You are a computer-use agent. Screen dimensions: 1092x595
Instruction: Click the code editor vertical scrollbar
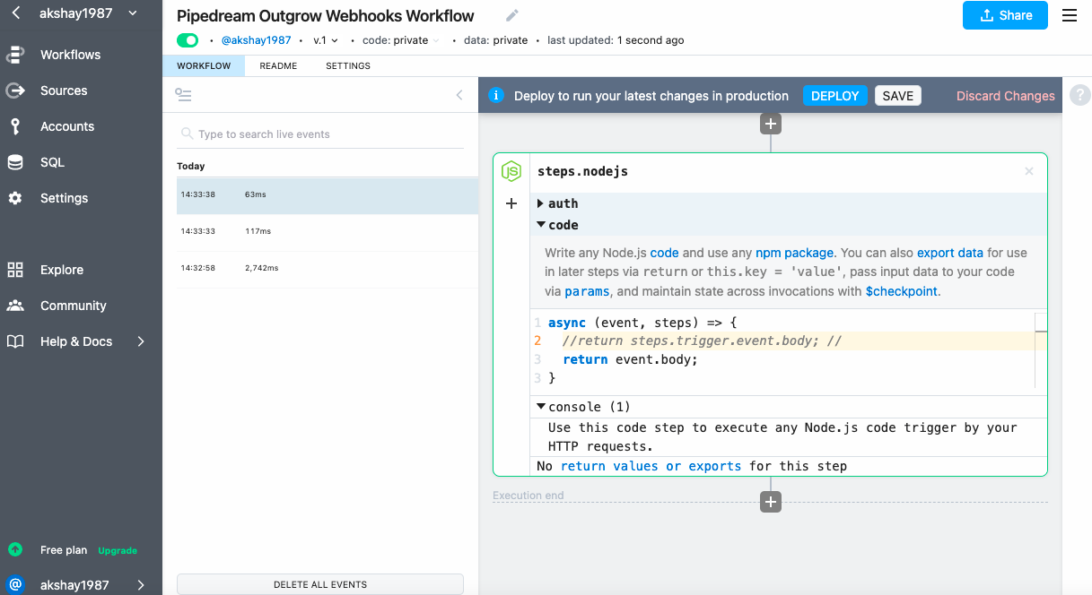coord(1041,350)
